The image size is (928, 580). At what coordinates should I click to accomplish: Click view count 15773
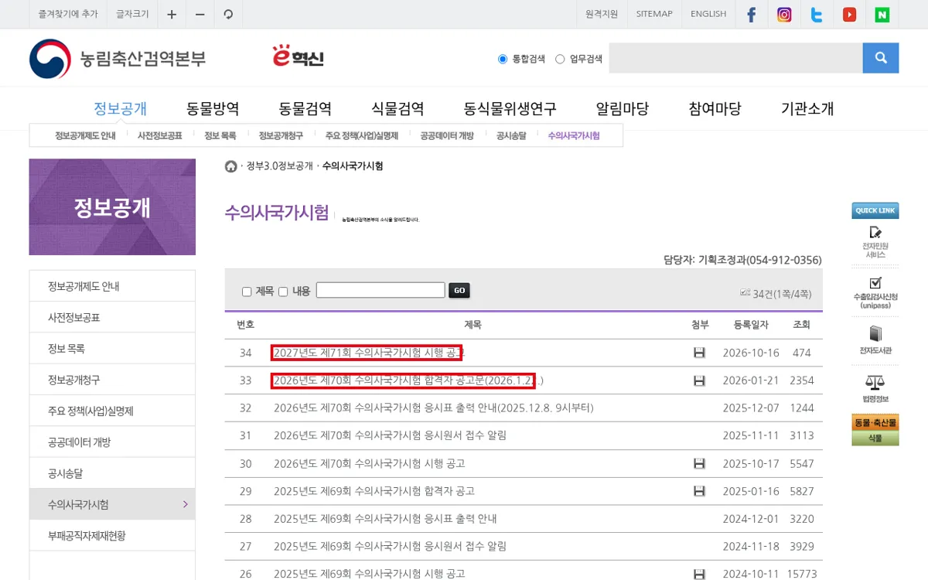tap(802, 574)
